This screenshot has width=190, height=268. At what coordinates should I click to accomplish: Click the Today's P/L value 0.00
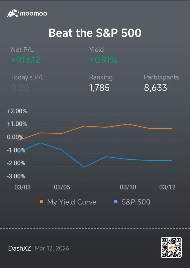20,88
